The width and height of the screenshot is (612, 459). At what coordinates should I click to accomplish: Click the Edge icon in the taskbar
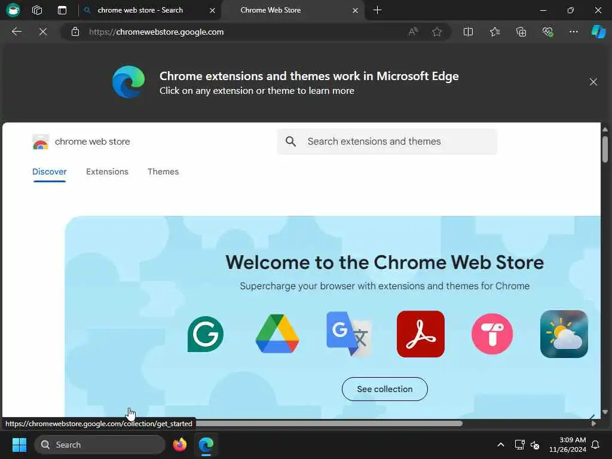point(206,445)
